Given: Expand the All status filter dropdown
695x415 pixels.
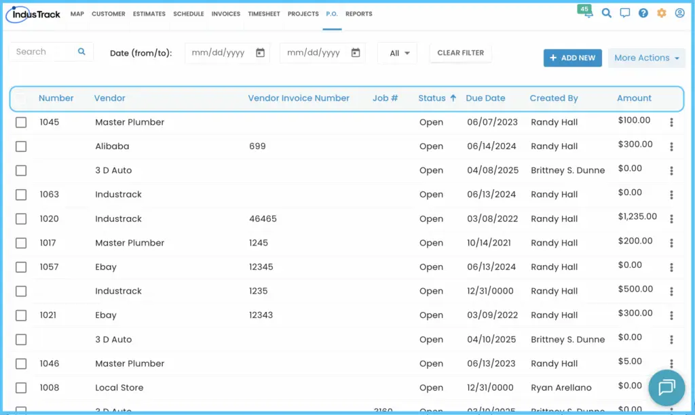Looking at the screenshot, I should pos(398,53).
